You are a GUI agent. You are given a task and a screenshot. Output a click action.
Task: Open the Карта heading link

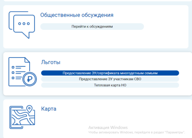49,109
